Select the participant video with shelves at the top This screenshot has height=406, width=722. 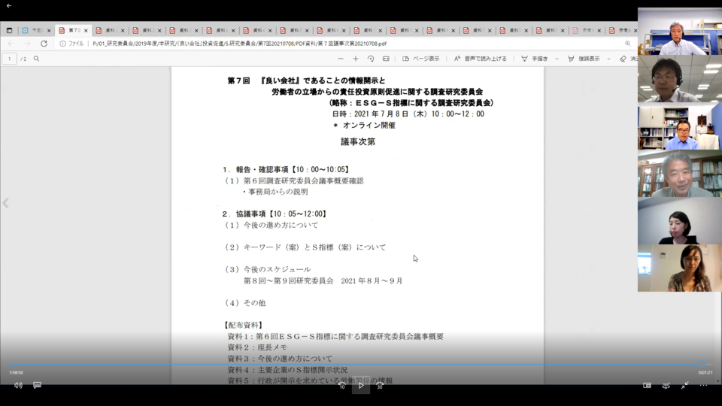pyautogui.click(x=680, y=32)
